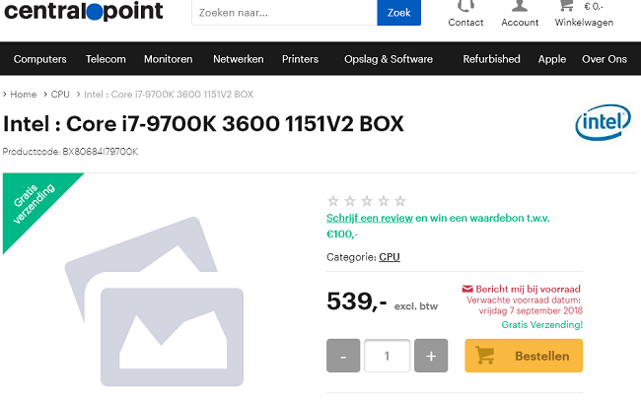This screenshot has height=402, width=641.
Task: Click the envelope stock notification icon
Action: (x=467, y=289)
